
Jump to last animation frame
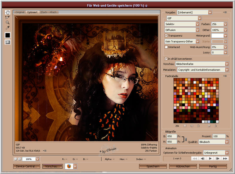coord(225,158)
